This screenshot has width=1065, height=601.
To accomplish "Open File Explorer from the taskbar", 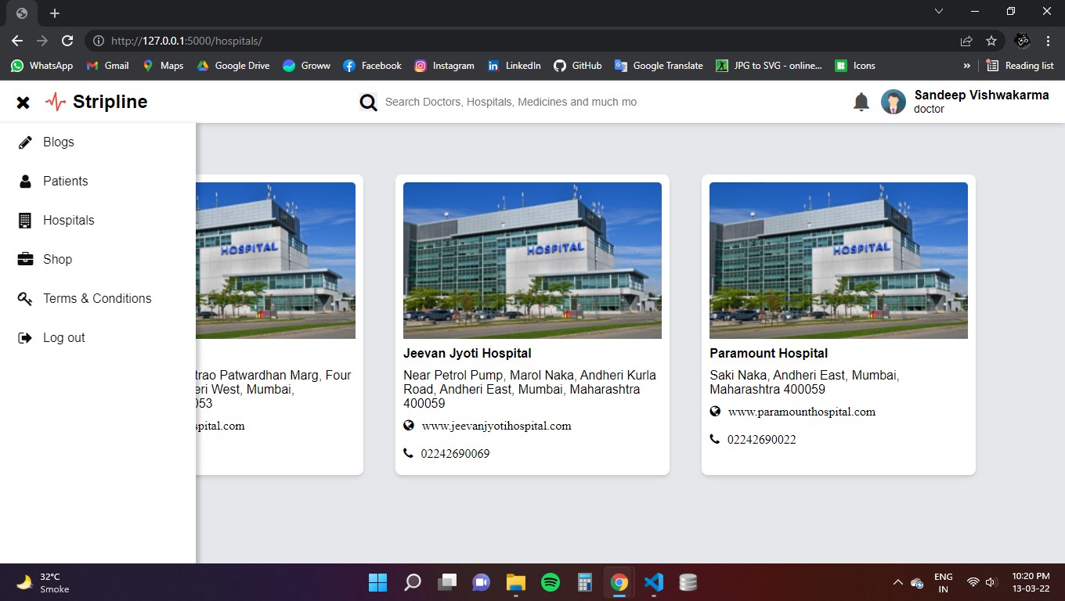I will [515, 582].
